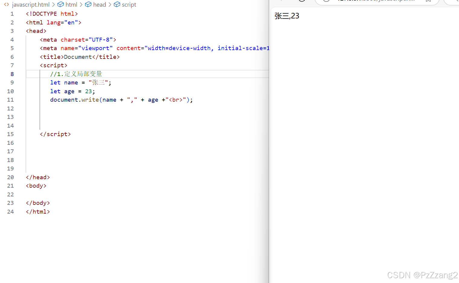Click the closing </html> tag

coord(38,212)
